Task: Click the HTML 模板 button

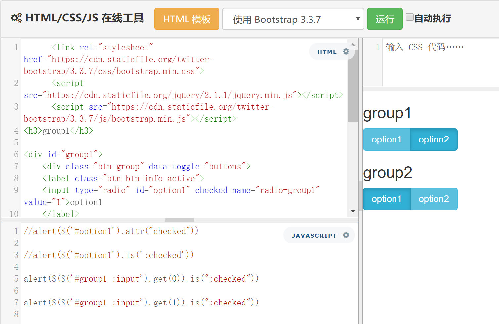Action: [x=187, y=19]
